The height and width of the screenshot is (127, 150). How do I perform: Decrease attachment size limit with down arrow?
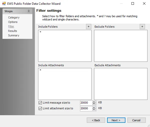(x=94, y=109)
